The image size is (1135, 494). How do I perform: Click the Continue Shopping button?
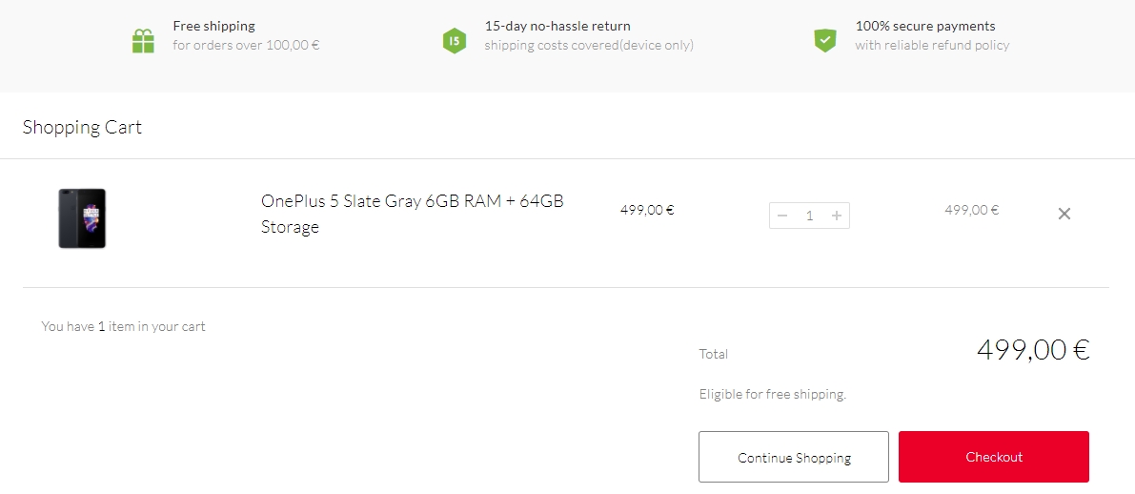(793, 457)
